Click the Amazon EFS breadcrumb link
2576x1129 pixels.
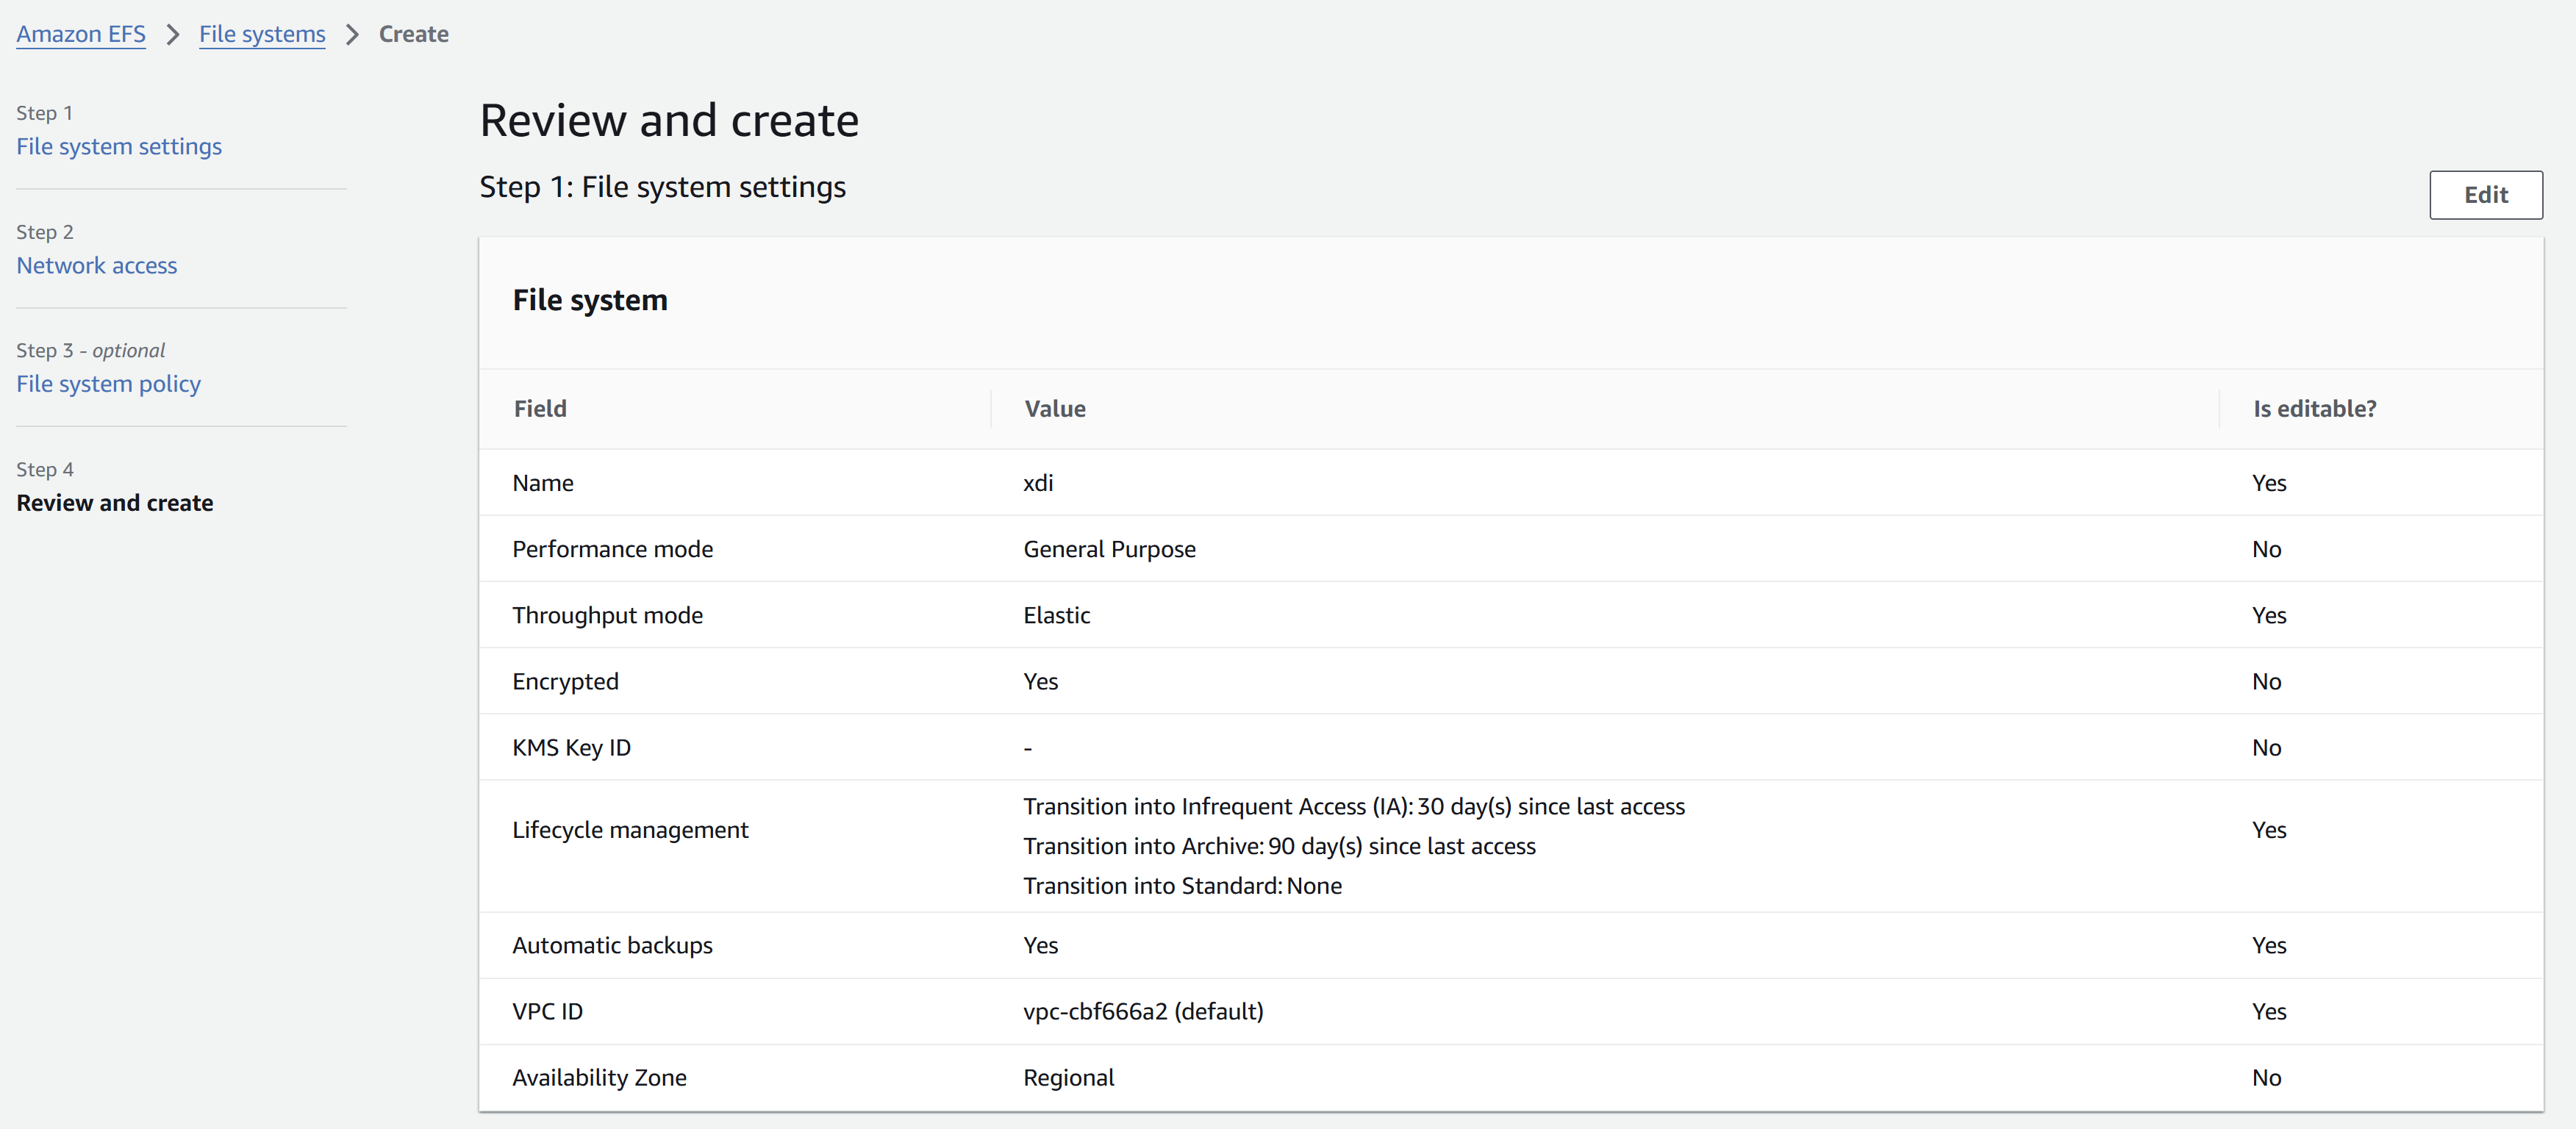coord(81,34)
